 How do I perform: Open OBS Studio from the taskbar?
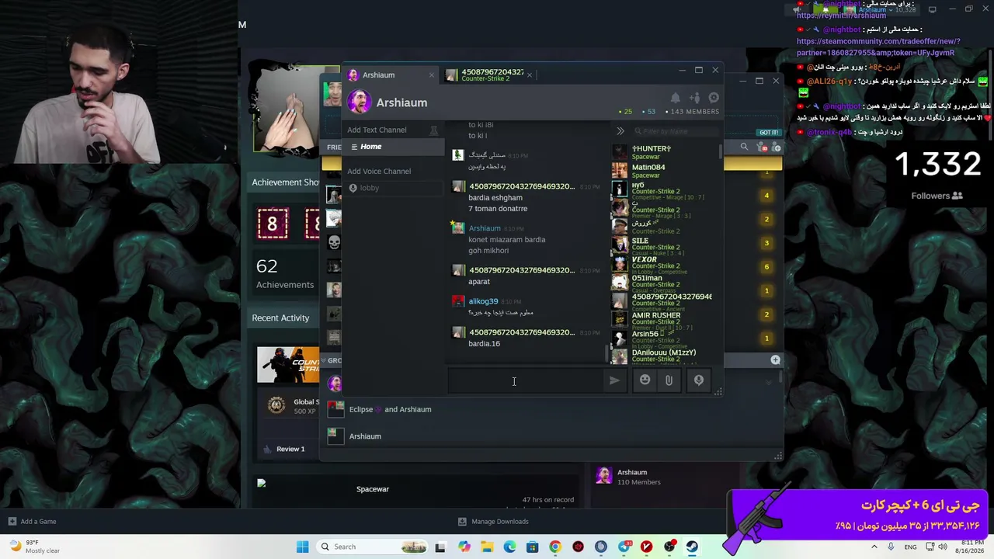tap(669, 547)
